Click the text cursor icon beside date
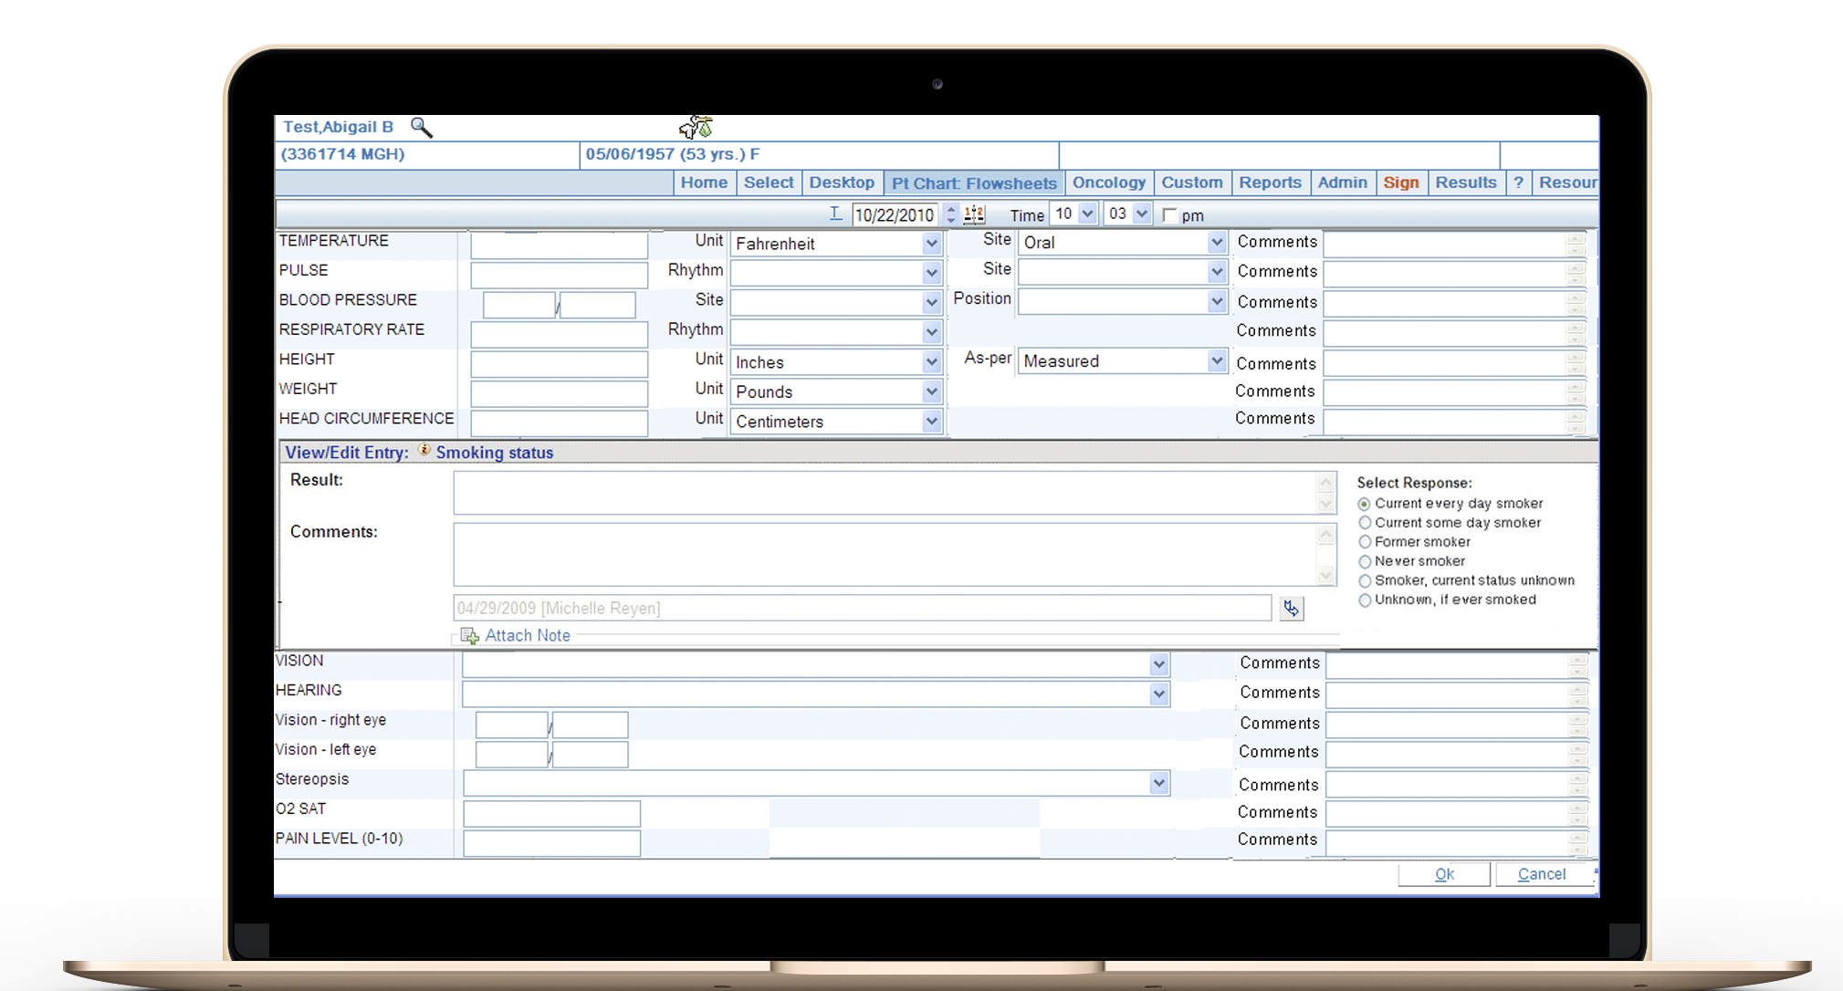Viewport: 1843px width, 991px height. pyautogui.click(x=835, y=214)
